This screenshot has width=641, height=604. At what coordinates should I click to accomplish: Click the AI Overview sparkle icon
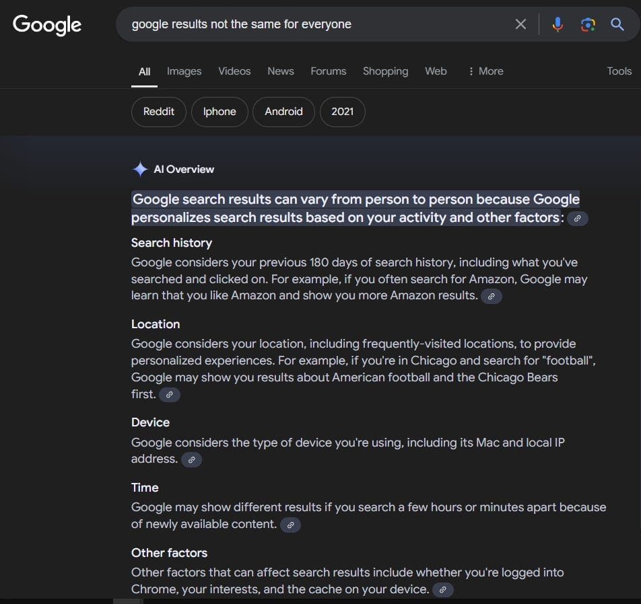click(x=140, y=169)
